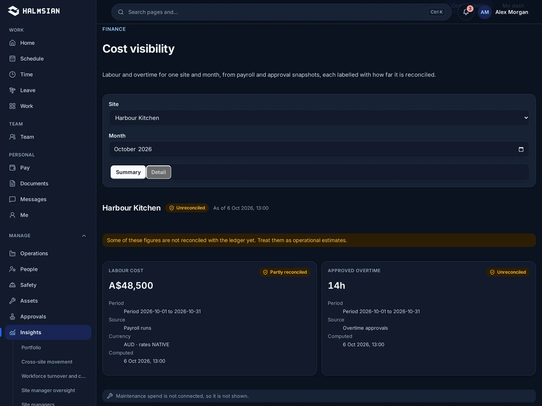Open Pay via its wallet icon

(13, 167)
